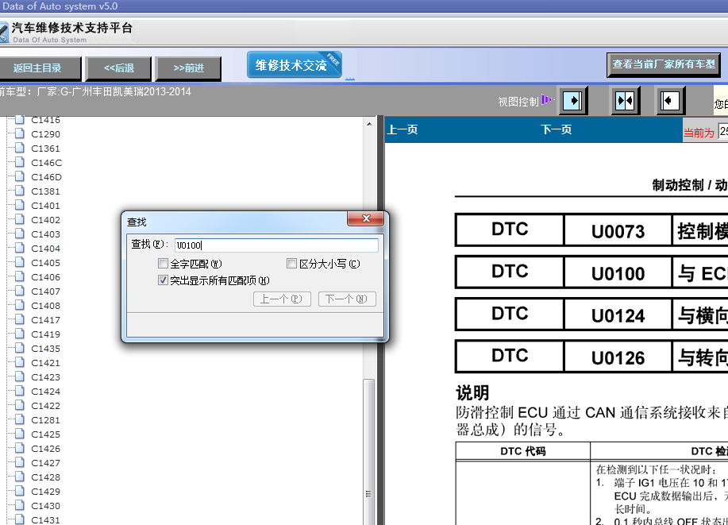This screenshot has height=525, width=728.
Task: Click document icon beside C1419
Action: (x=20, y=334)
